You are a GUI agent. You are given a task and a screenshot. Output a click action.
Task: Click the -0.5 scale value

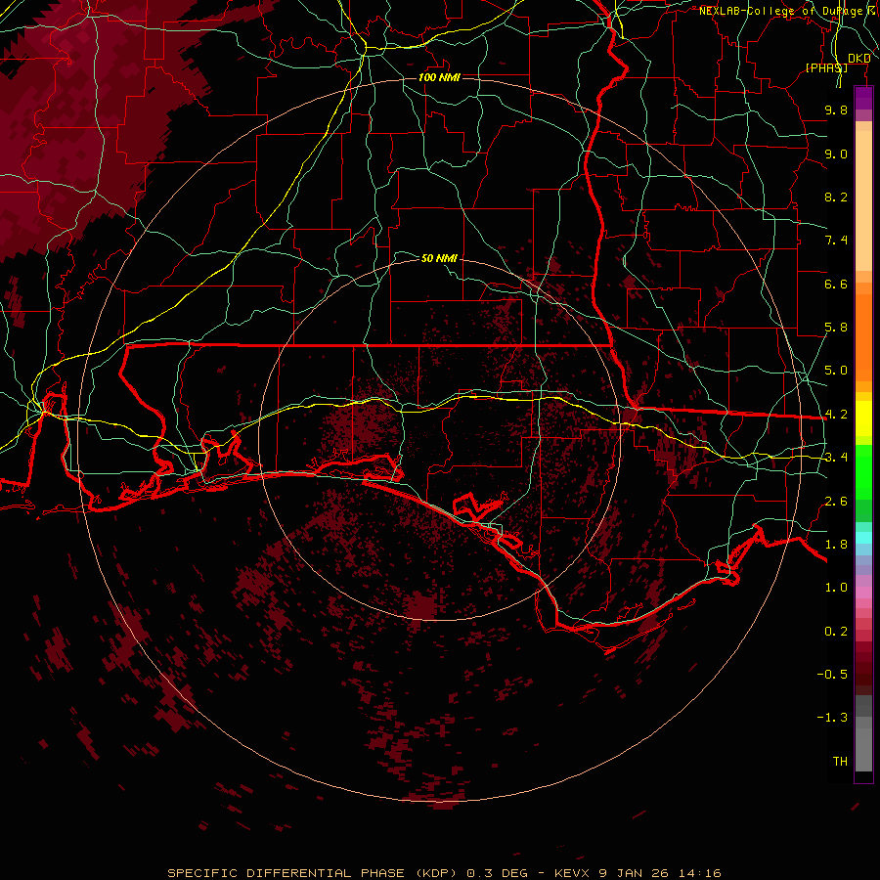coord(832,674)
